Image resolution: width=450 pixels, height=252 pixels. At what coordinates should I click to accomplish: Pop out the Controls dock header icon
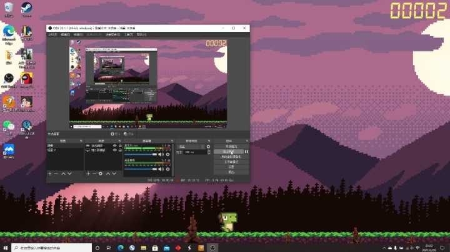[247, 141]
